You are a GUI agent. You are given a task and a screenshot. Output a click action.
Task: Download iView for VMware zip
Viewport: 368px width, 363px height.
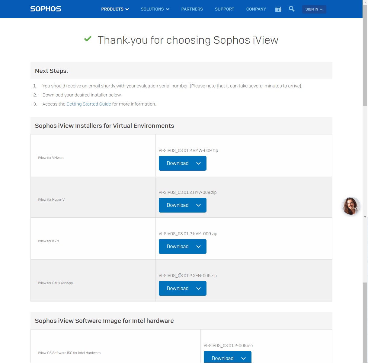(x=178, y=163)
